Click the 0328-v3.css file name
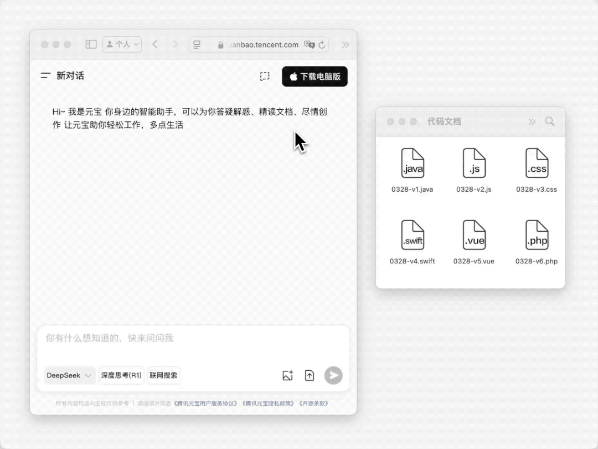The width and height of the screenshot is (598, 449). (537, 190)
